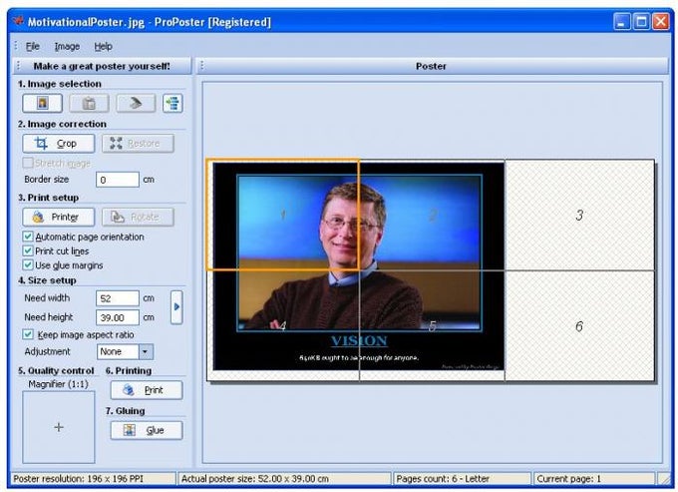Image resolution: width=678 pixels, height=492 pixels.
Task: Click Poster panel header grip handle
Action: click(202, 66)
